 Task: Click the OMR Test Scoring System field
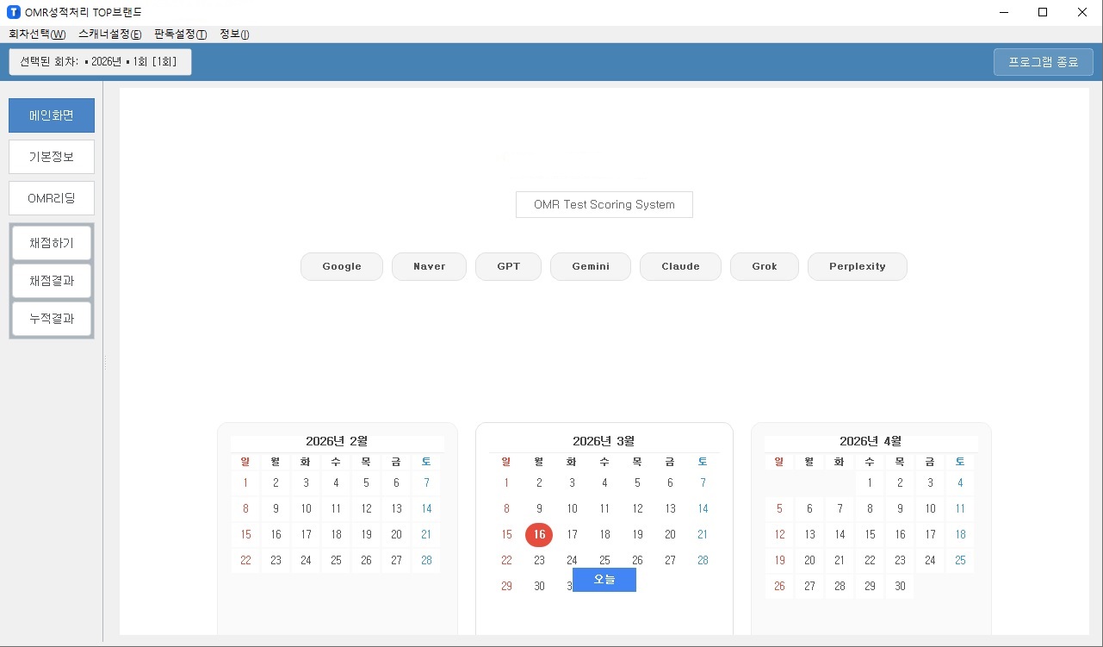coord(604,205)
